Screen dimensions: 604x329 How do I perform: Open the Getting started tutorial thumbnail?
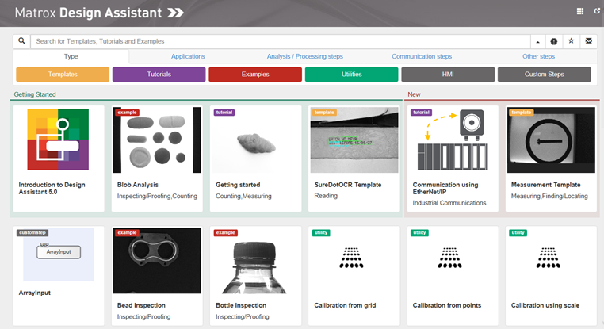(x=256, y=140)
